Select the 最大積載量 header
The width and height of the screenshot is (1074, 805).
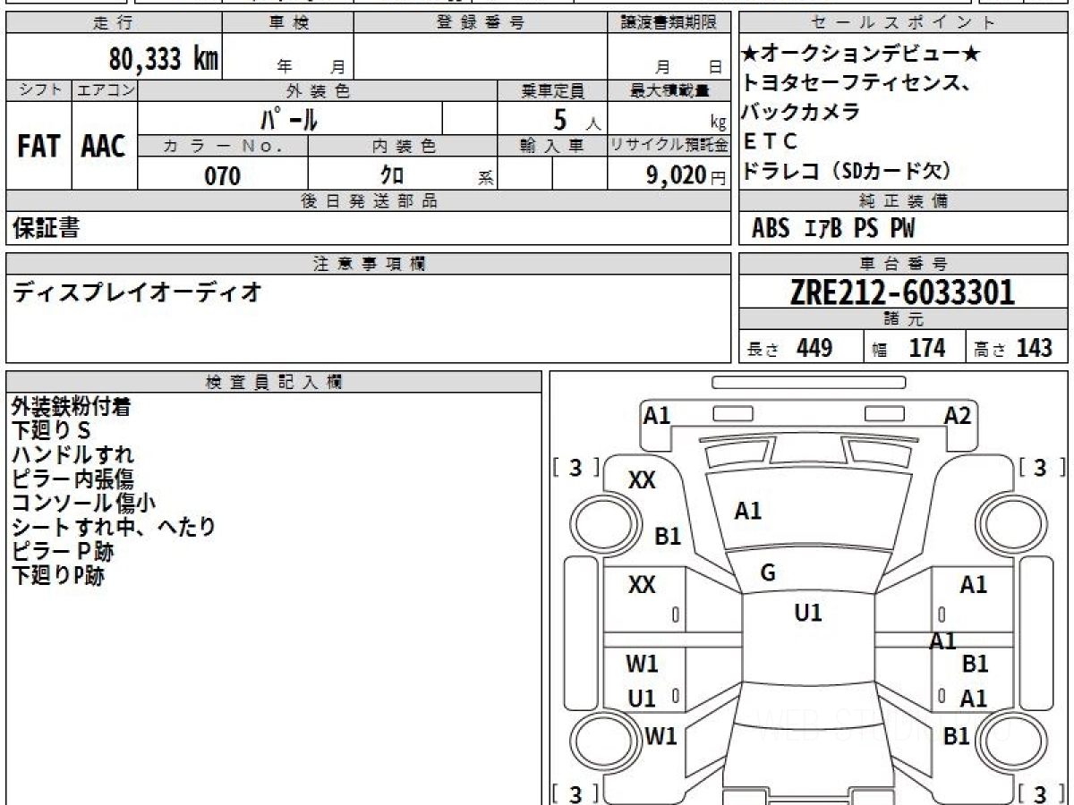click(x=670, y=90)
